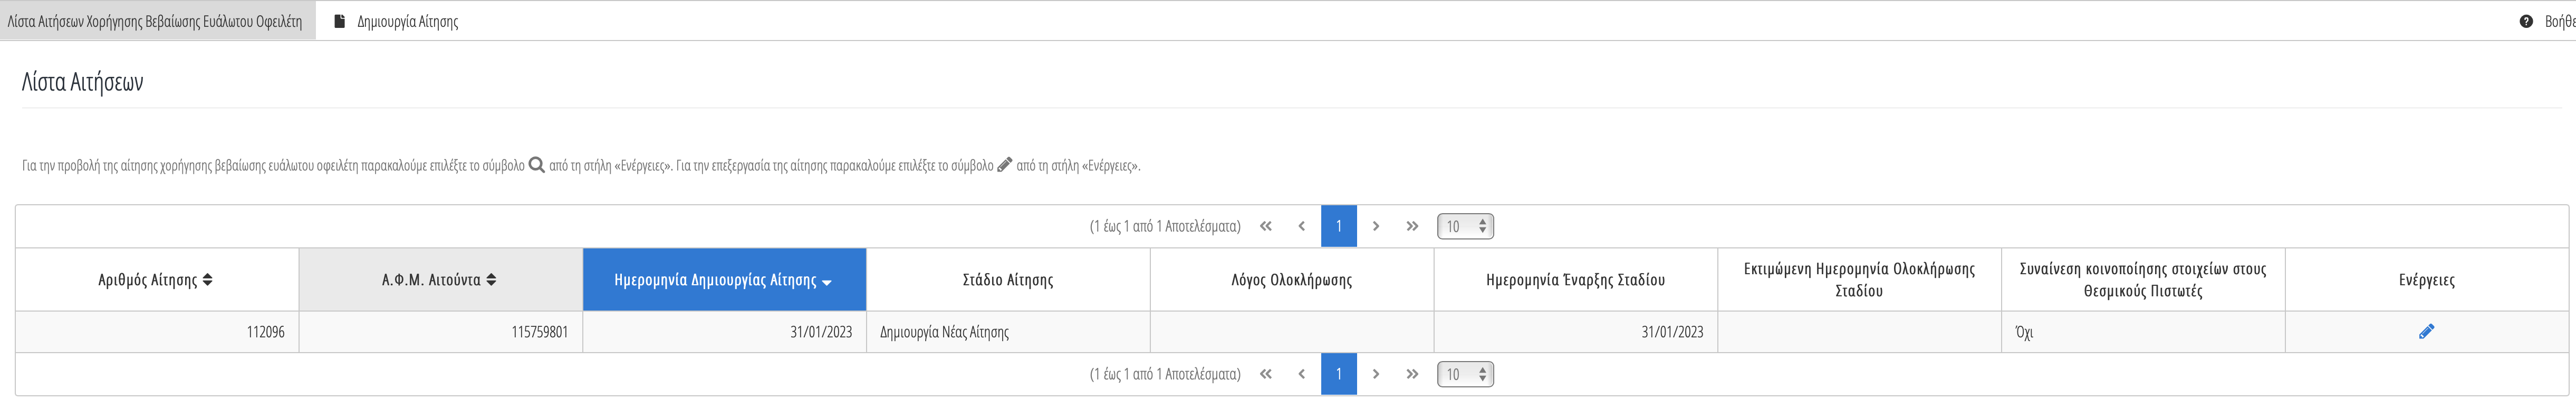Go to first page in top paginator
The height and width of the screenshot is (400, 2576).
pos(1265,226)
